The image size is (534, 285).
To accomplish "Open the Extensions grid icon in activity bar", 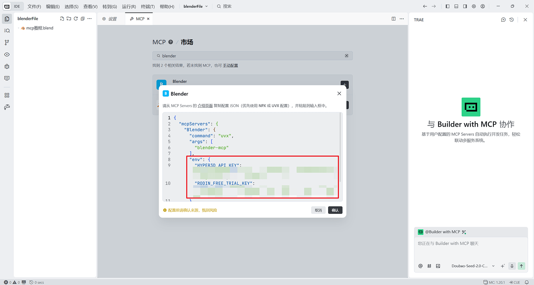I will click(x=7, y=95).
